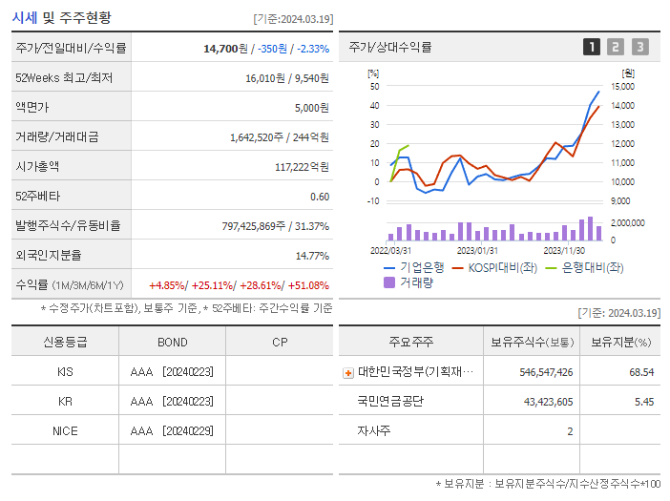
Task: Click the purple 거래량 legend square
Action: (x=389, y=282)
